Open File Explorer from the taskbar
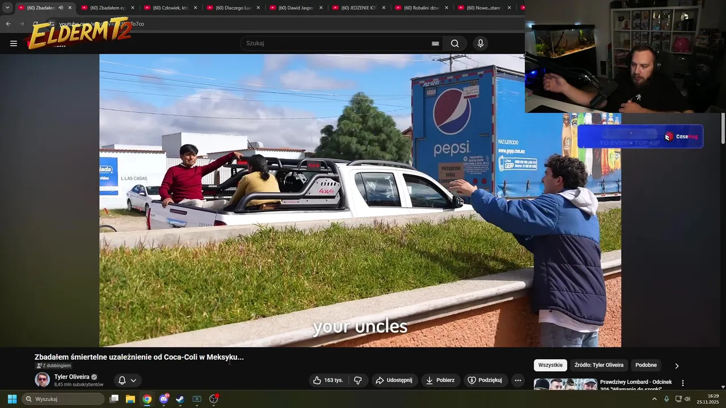726x408 pixels. pyautogui.click(x=130, y=399)
